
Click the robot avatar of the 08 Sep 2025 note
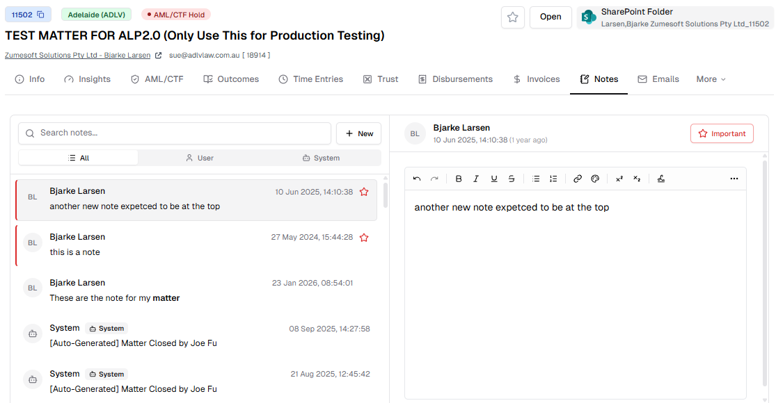tap(33, 334)
